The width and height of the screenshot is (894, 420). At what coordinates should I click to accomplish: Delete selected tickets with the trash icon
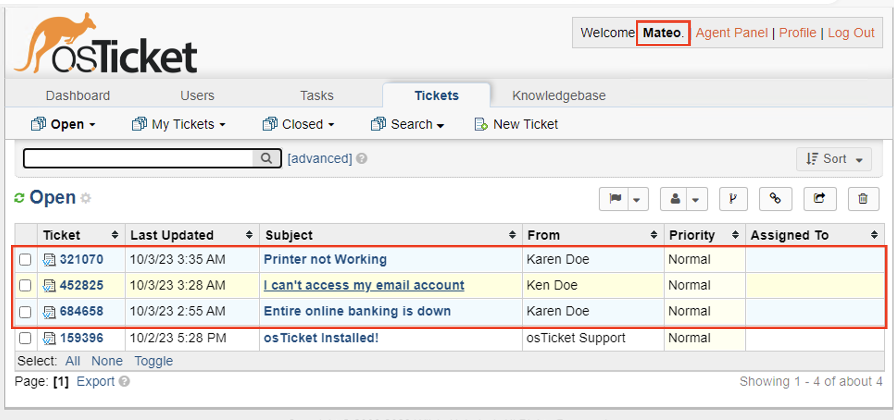pos(863,198)
